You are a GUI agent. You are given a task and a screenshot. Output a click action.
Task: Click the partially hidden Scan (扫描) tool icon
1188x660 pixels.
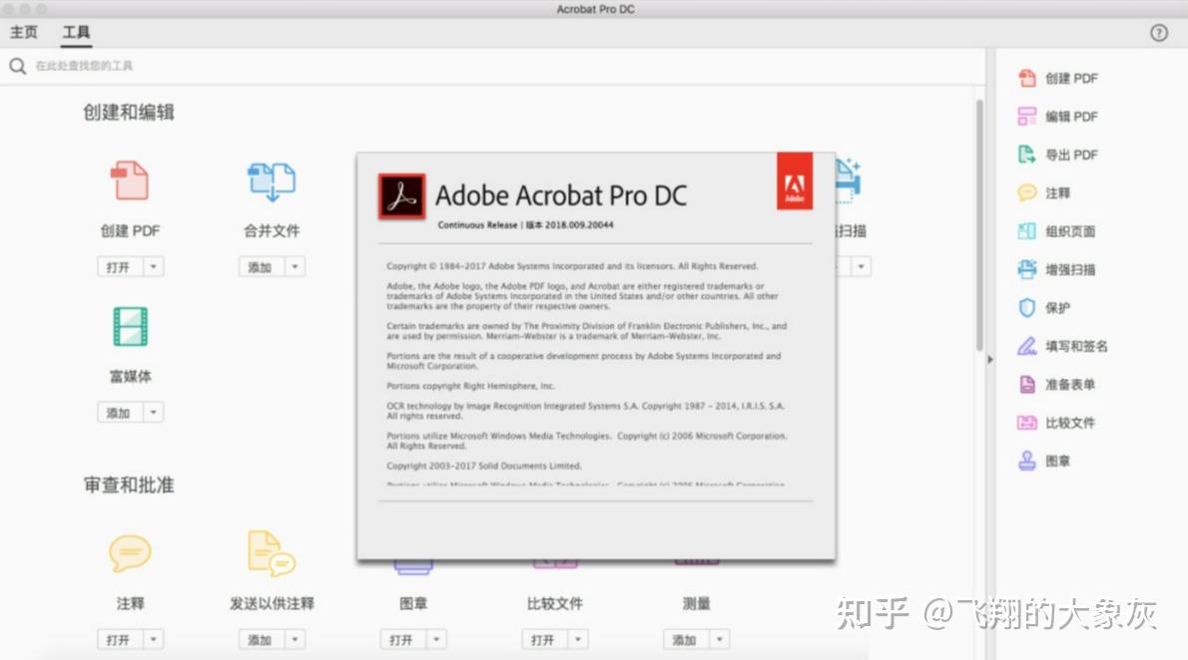coord(849,180)
